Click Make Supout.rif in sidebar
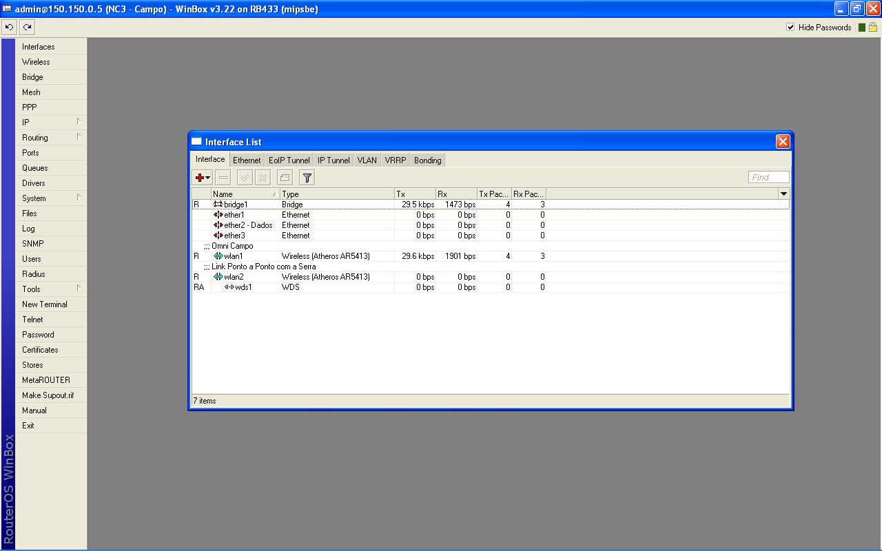The height and width of the screenshot is (551, 882). point(52,395)
